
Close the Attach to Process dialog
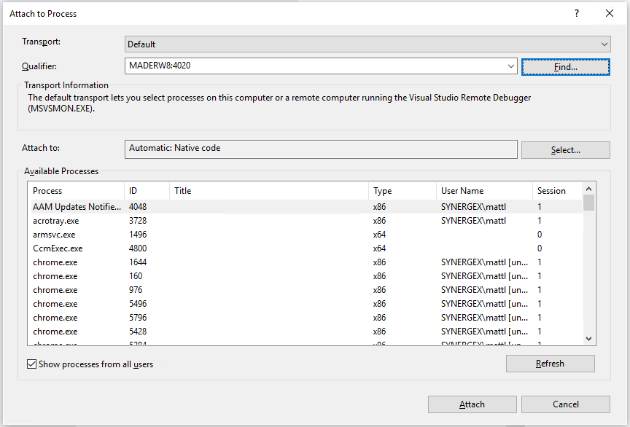point(610,13)
